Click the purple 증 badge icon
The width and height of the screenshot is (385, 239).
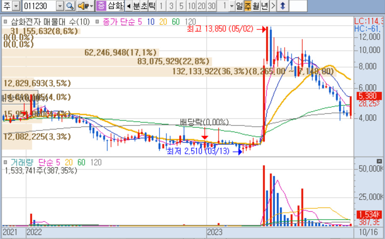point(101,6)
